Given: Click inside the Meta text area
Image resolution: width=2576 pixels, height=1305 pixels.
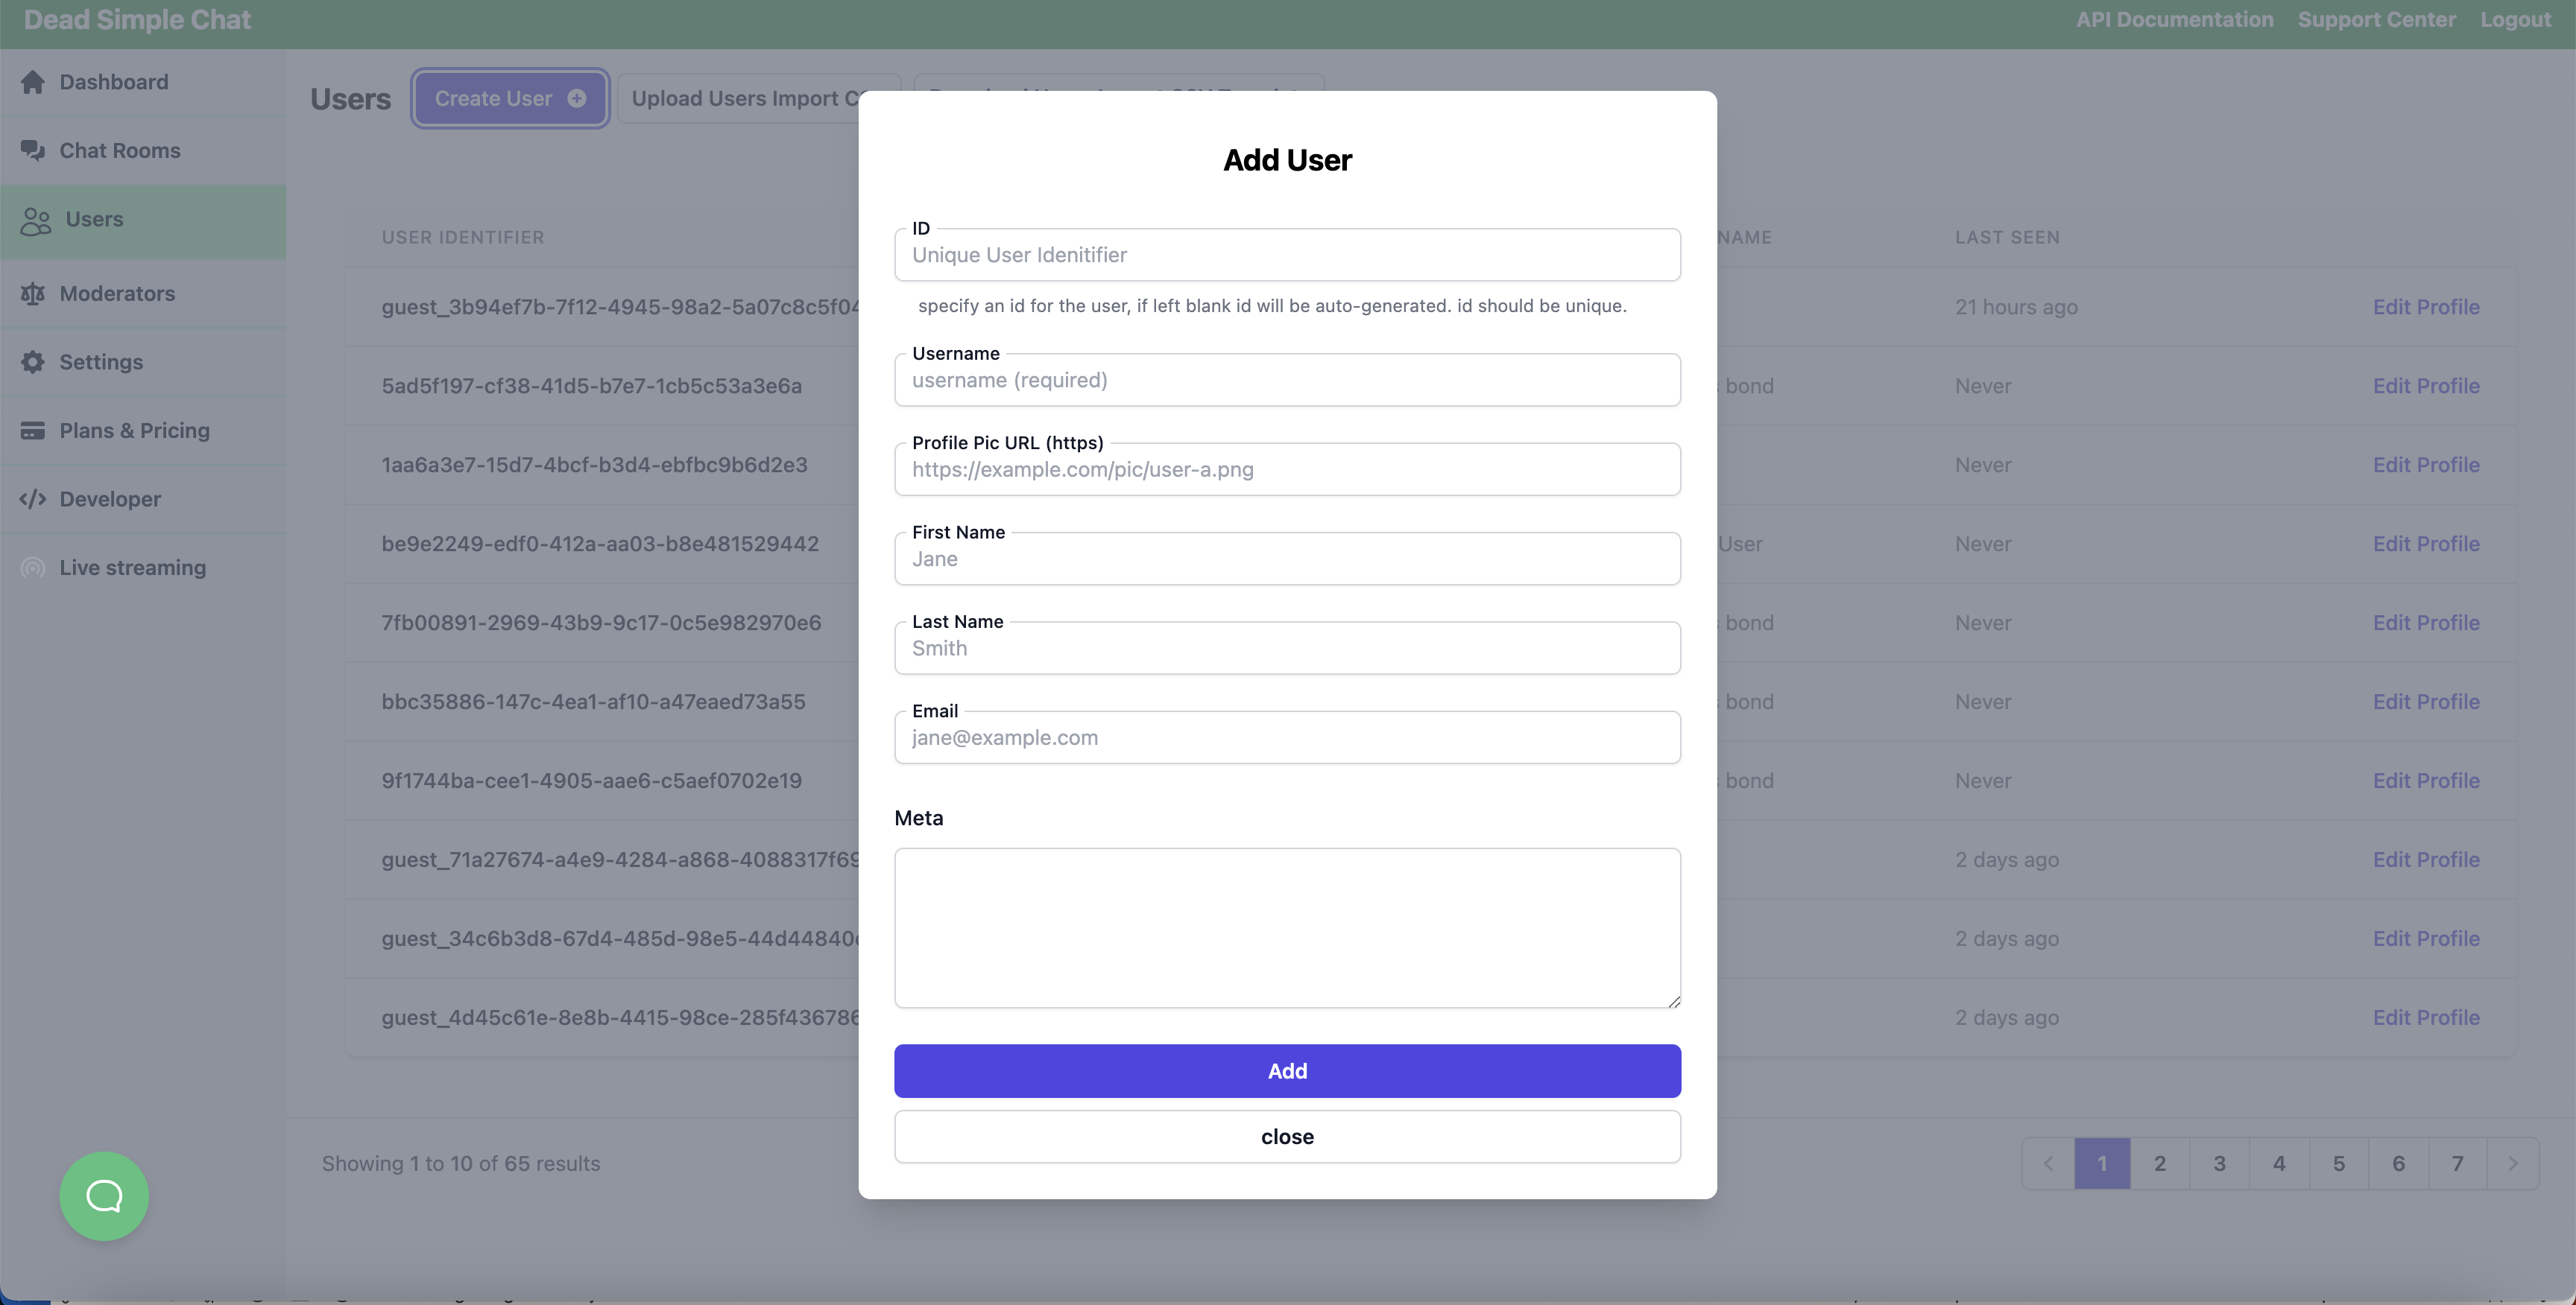Looking at the screenshot, I should 1287,928.
